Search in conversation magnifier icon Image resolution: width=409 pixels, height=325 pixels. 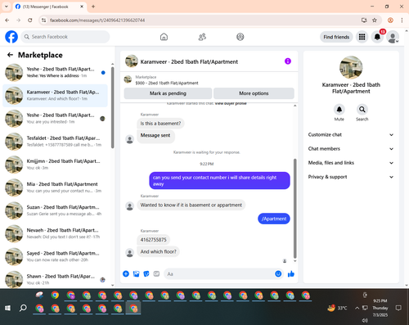click(362, 110)
